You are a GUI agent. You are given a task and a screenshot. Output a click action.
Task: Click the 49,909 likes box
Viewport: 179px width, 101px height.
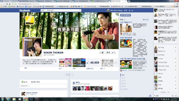coord(93,63)
